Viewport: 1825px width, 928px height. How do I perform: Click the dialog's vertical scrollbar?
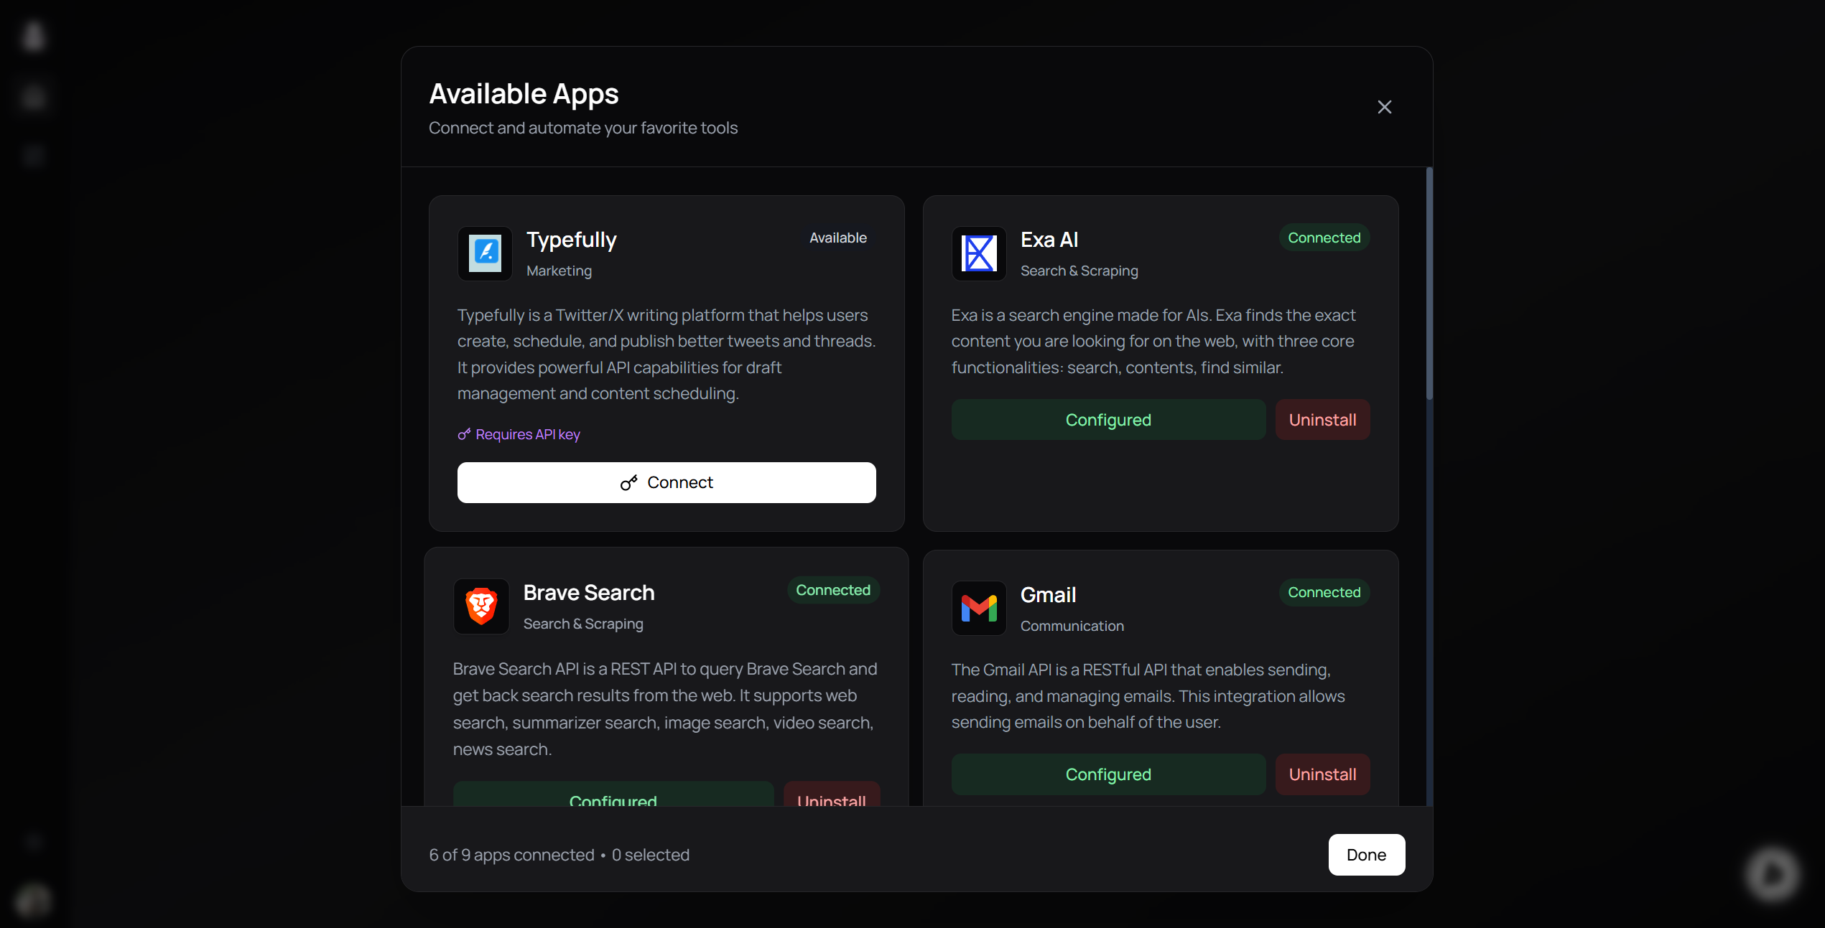[1429, 283]
